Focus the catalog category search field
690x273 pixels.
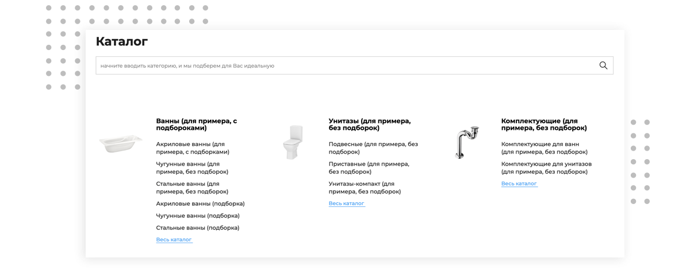345,66
